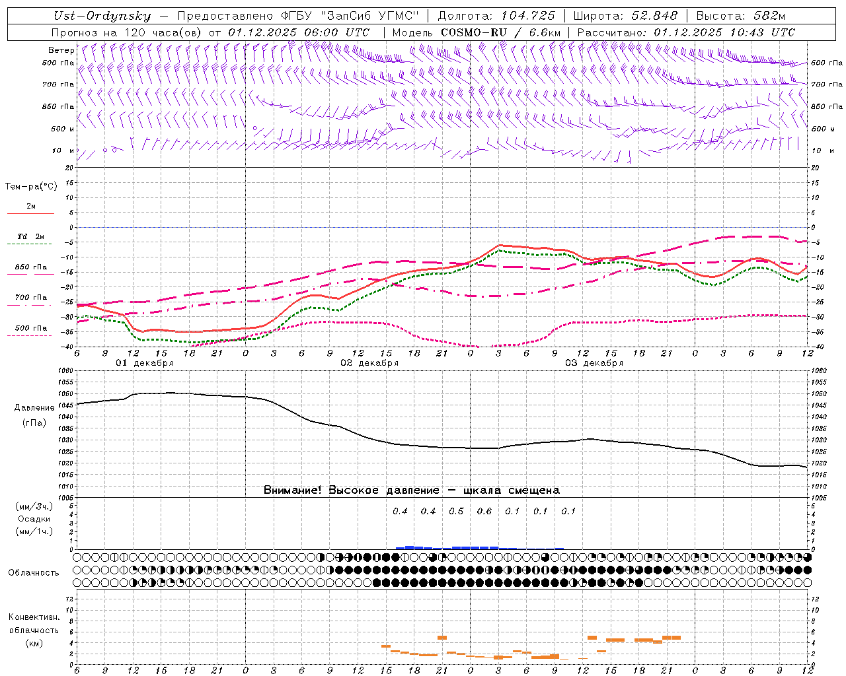Image resolution: width=846 pixels, height=676 pixels.
Task: Click the "500 гПа" dotted-line temperature legend entry
Action: click(x=30, y=328)
